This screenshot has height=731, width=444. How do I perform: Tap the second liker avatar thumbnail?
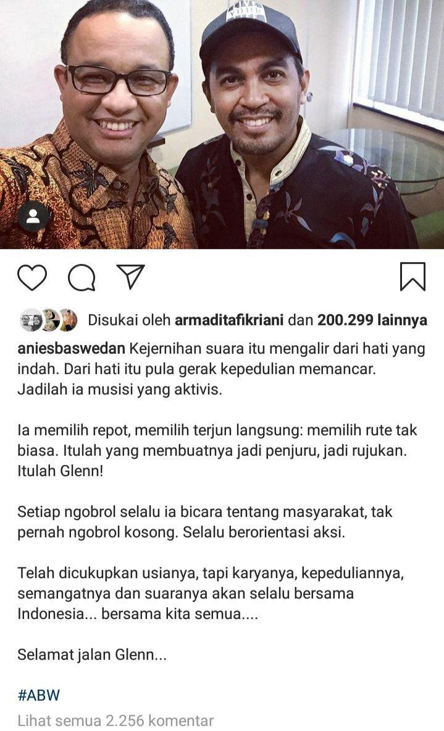[48, 320]
